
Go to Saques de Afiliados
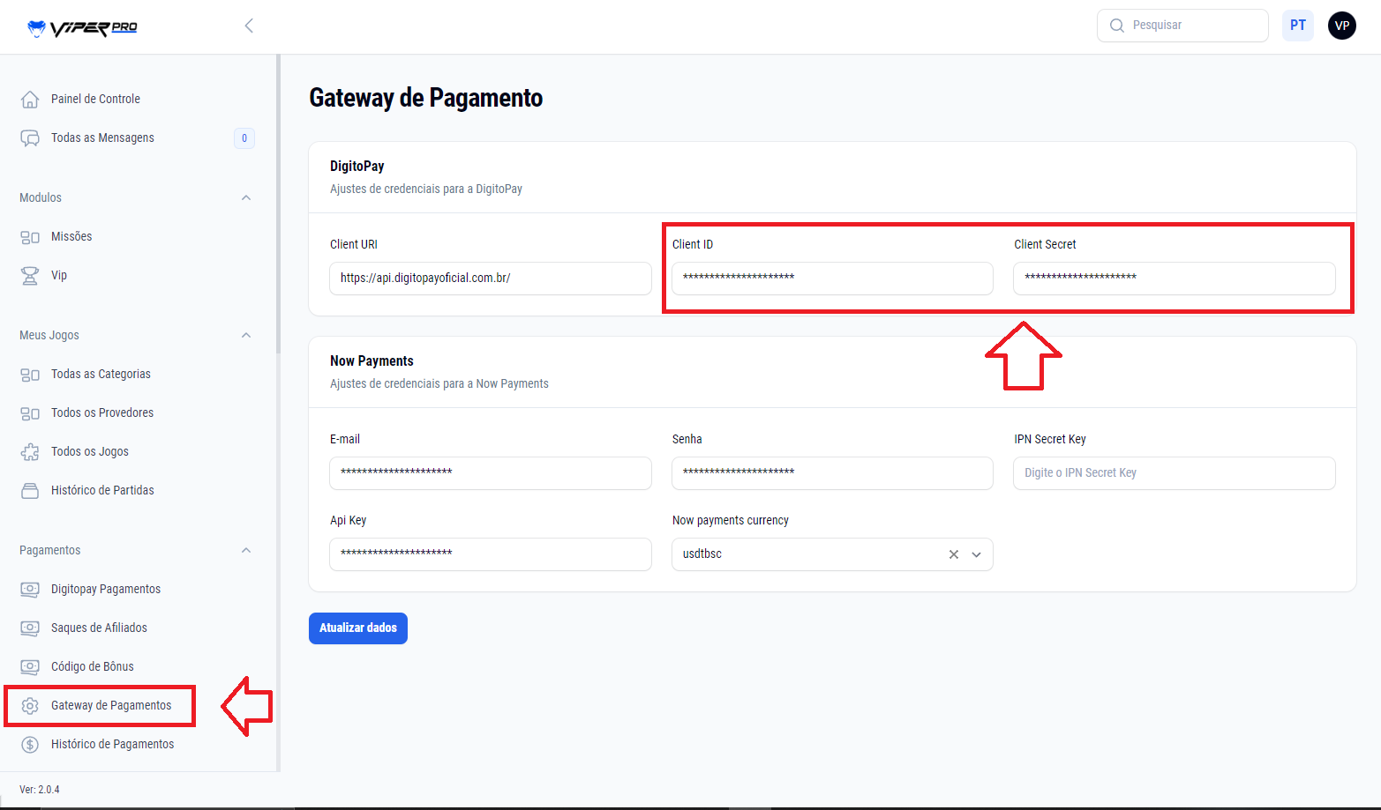(x=99, y=628)
